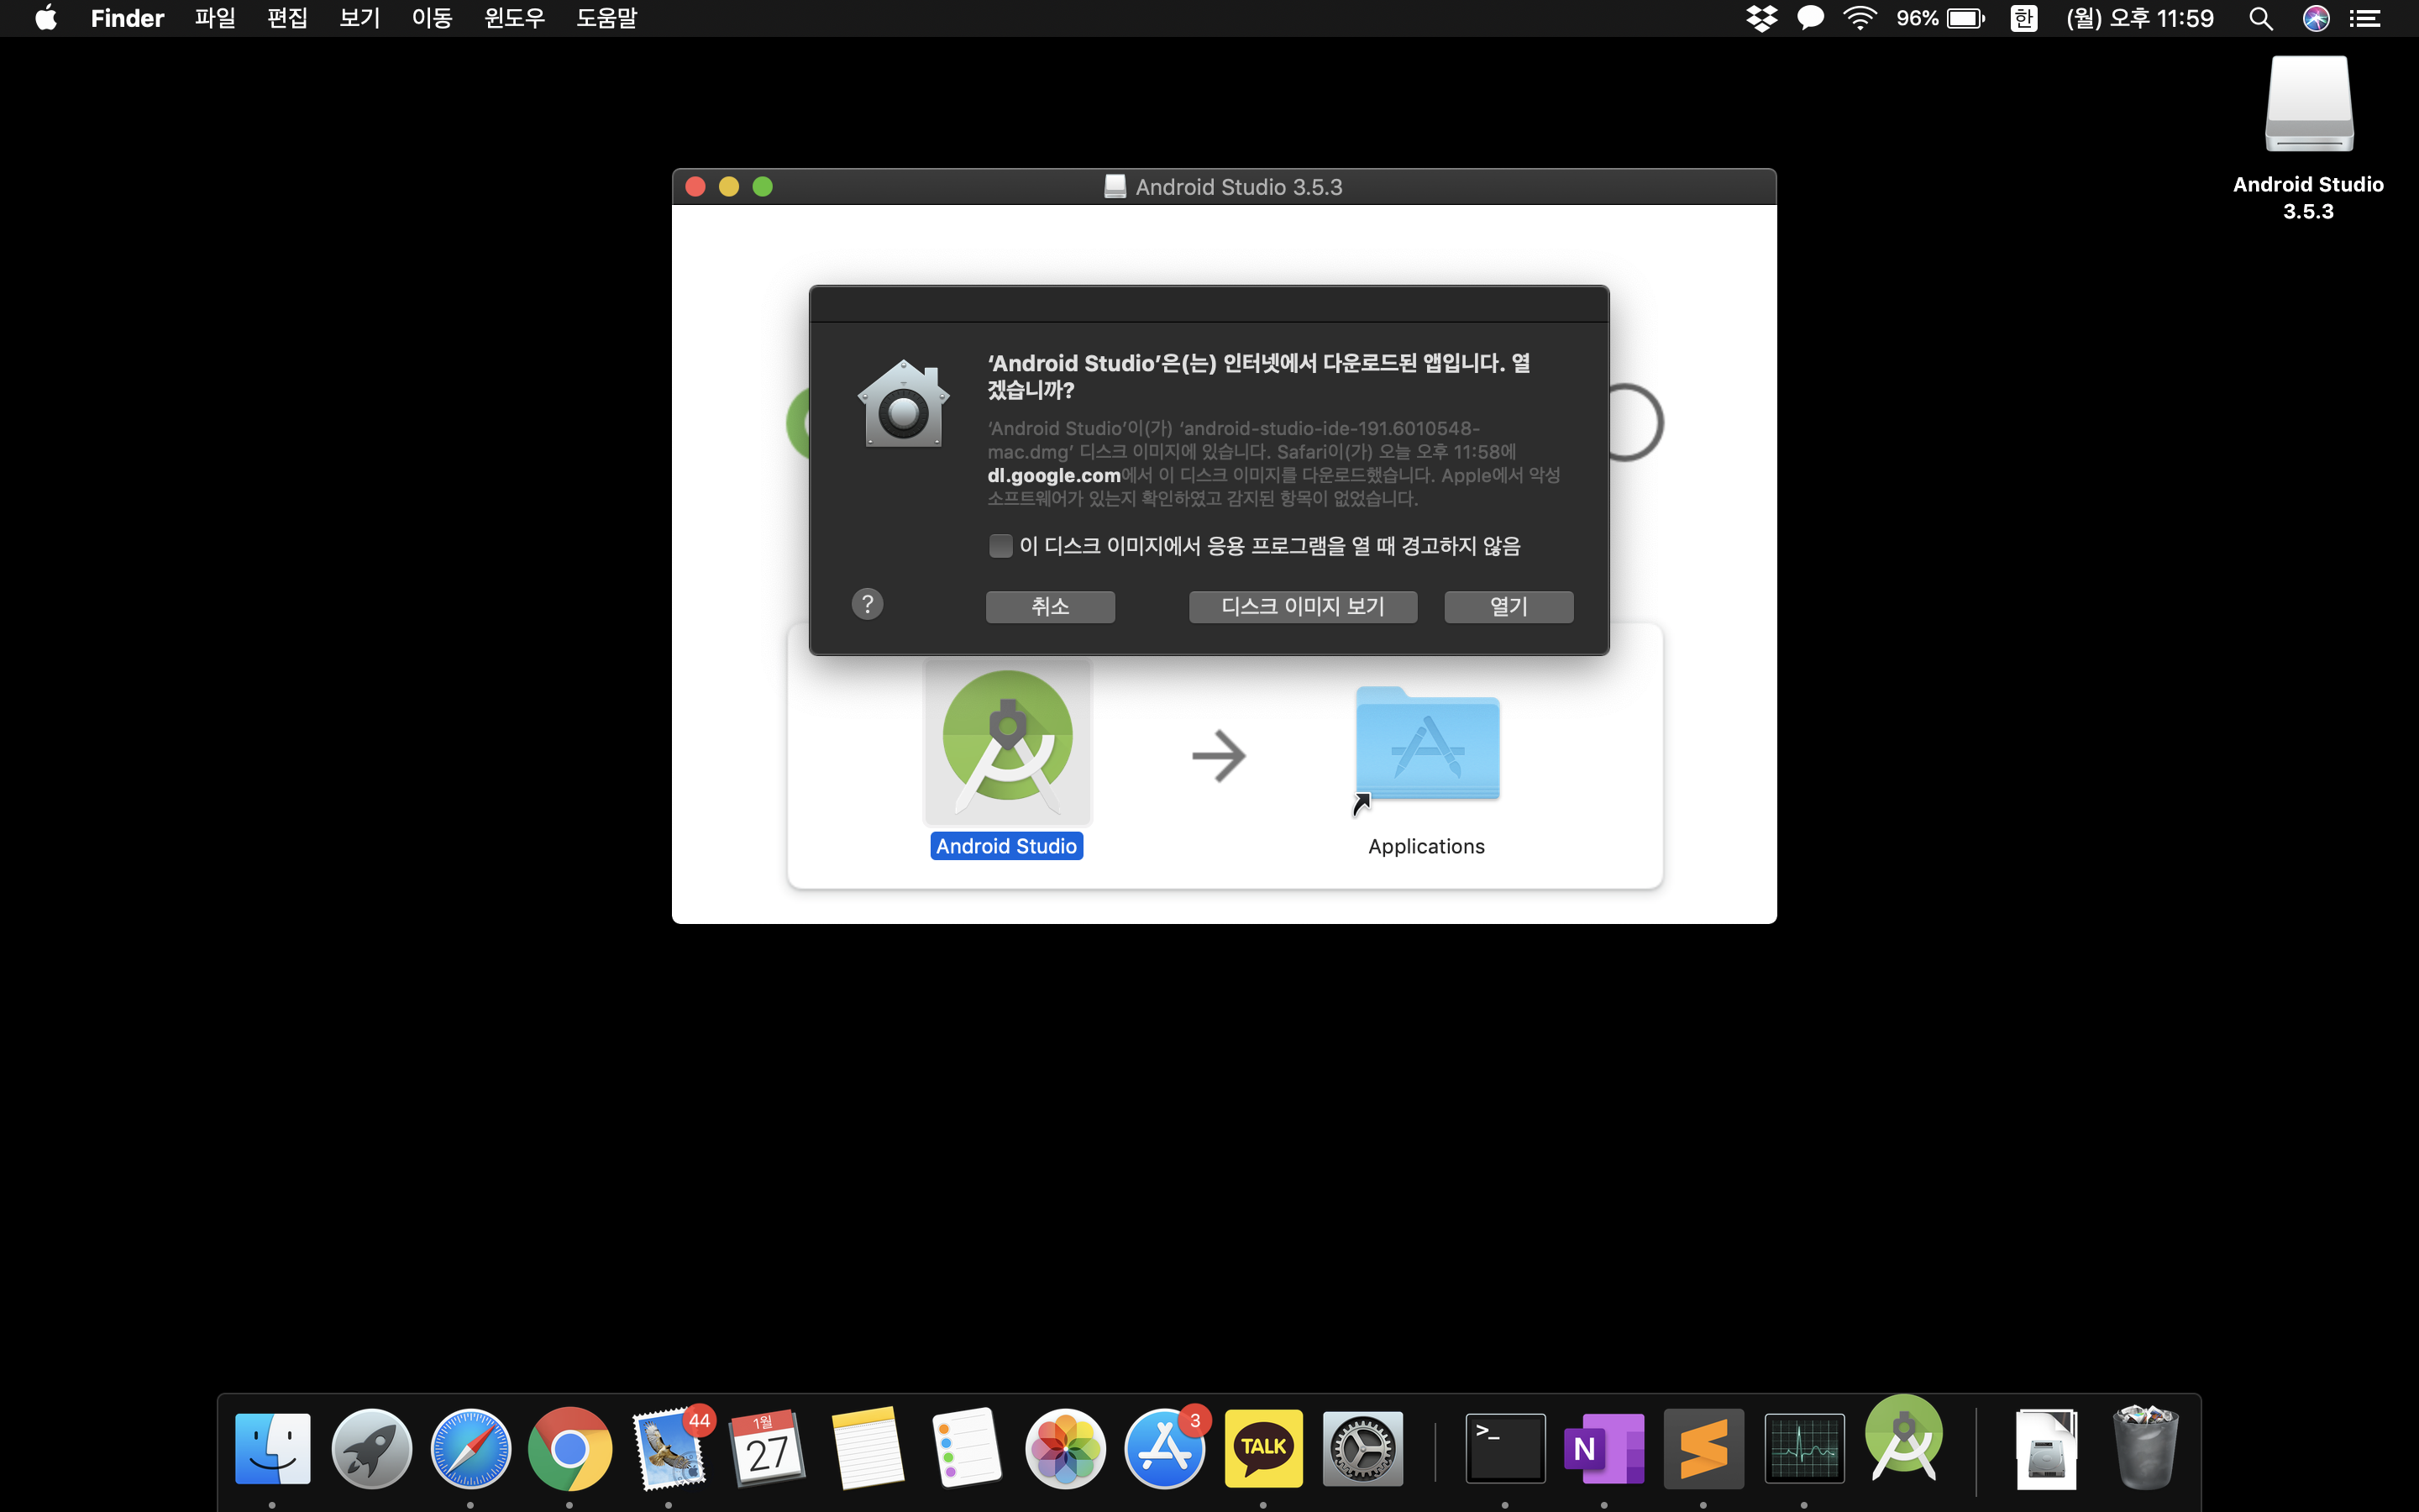Select the Android Studio app icon
The image size is (2419, 1512).
[x=1008, y=742]
